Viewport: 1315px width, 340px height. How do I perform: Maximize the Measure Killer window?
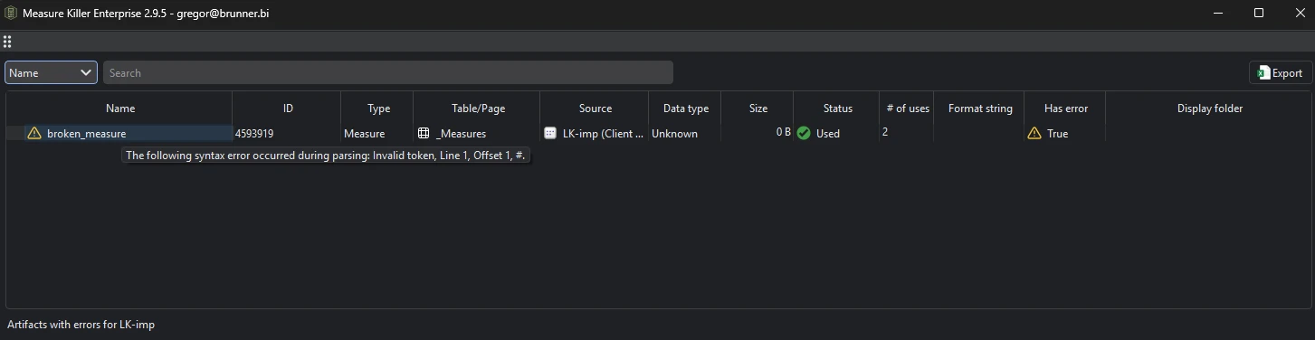click(x=1259, y=13)
